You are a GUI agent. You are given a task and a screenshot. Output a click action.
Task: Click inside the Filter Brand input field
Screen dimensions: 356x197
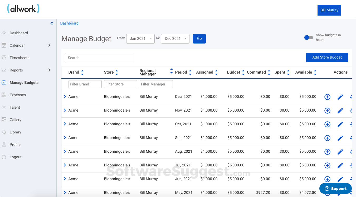pos(85,84)
